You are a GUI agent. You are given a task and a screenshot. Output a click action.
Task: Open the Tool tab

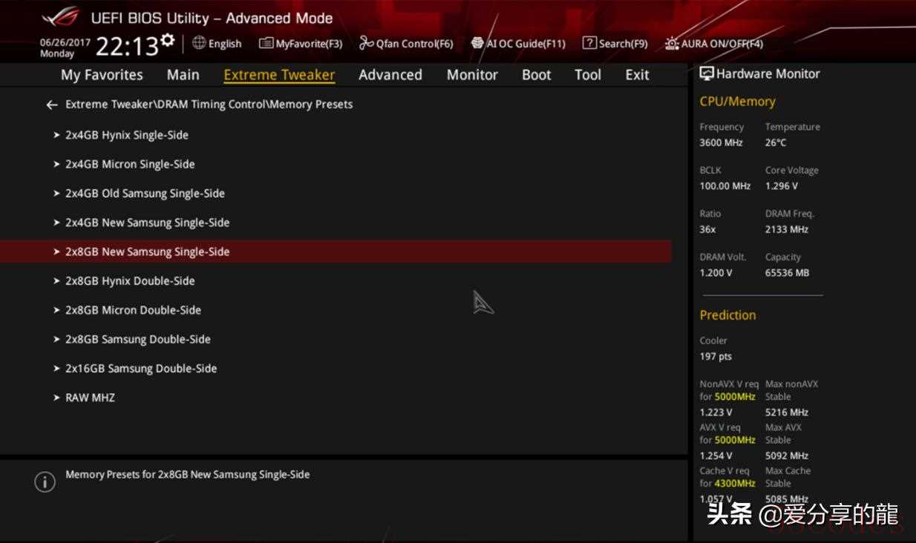click(588, 75)
